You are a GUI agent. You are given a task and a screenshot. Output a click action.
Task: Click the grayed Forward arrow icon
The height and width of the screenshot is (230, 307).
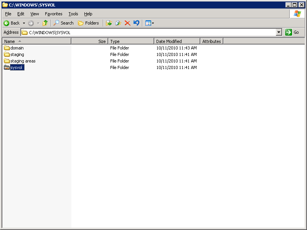tap(31, 23)
